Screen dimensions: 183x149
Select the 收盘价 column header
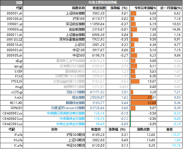click(x=96, y=129)
